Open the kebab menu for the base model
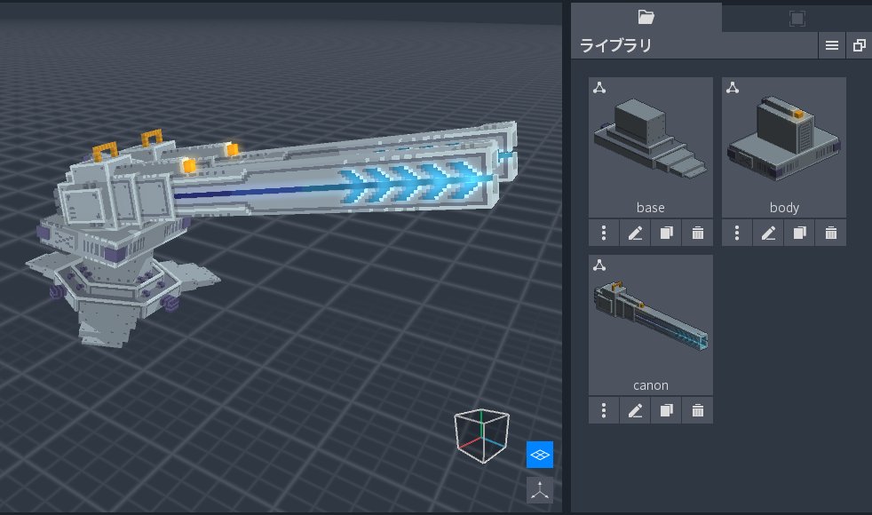 click(604, 232)
